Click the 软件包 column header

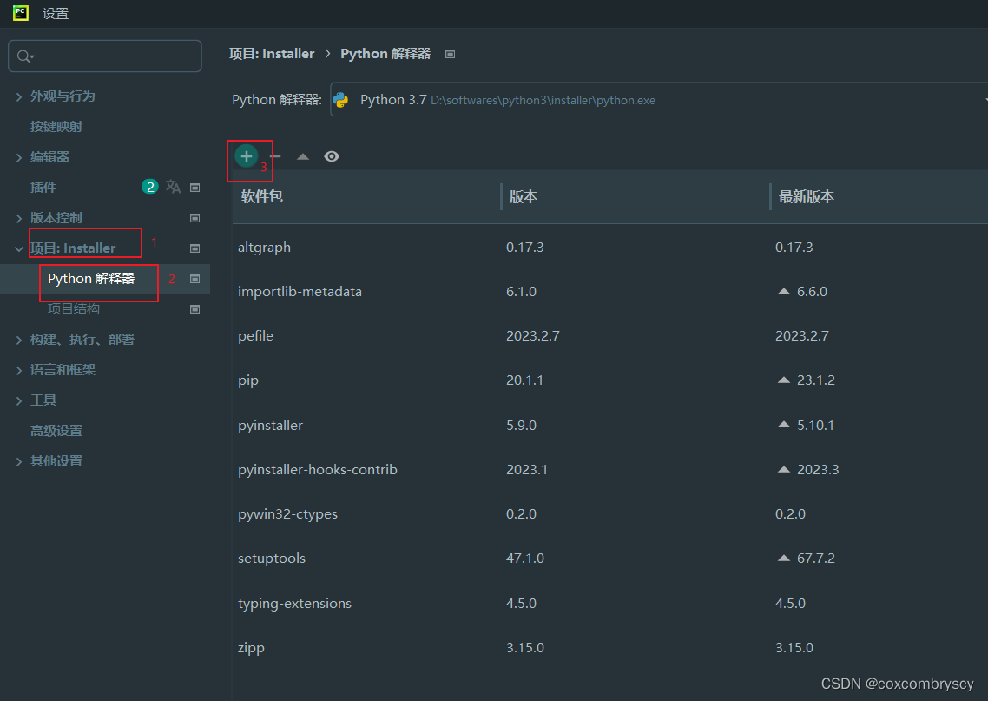coord(261,196)
